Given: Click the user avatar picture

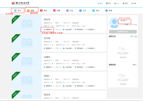Looking at the screenshot, I should tap(114, 23).
